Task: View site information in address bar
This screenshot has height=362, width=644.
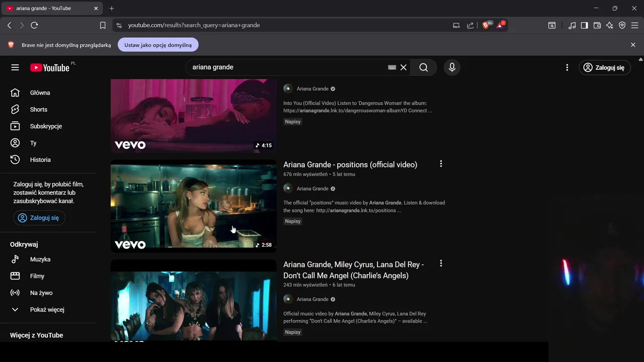Action: pyautogui.click(x=119, y=25)
